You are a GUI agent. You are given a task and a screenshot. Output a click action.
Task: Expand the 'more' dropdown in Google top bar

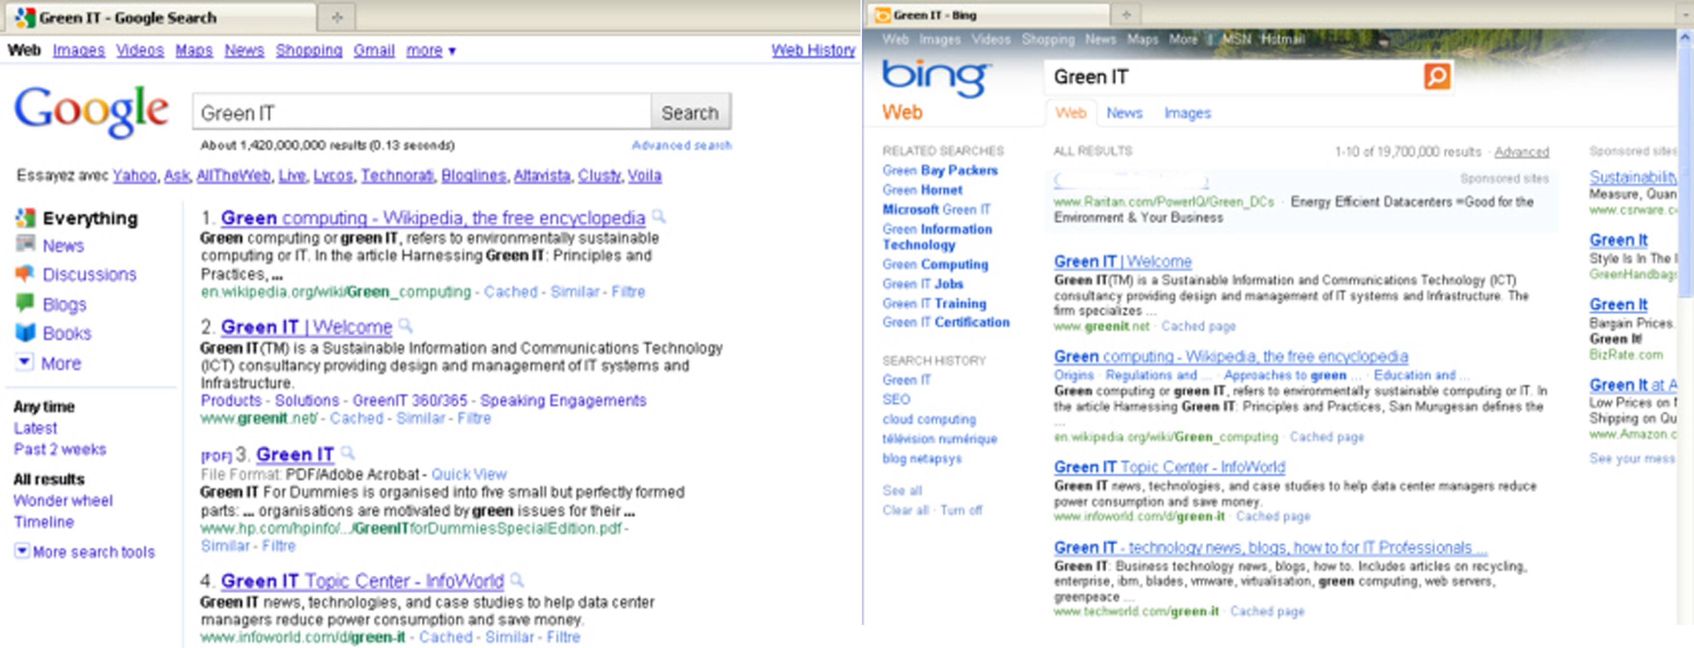pyautogui.click(x=431, y=50)
